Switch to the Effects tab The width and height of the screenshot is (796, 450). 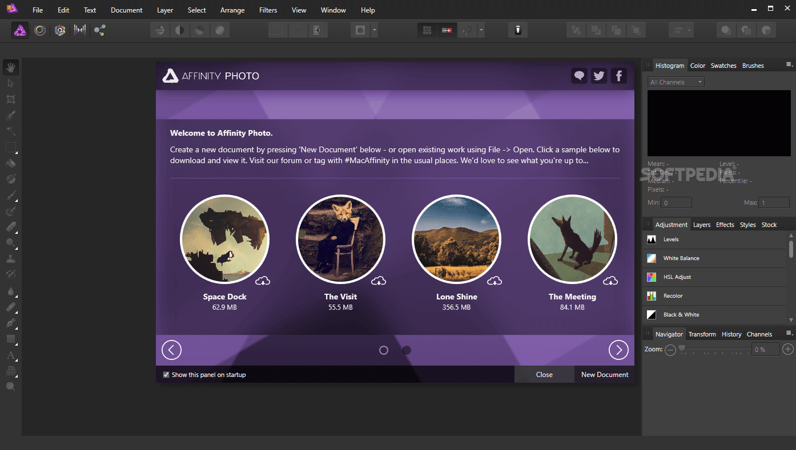[x=725, y=225]
